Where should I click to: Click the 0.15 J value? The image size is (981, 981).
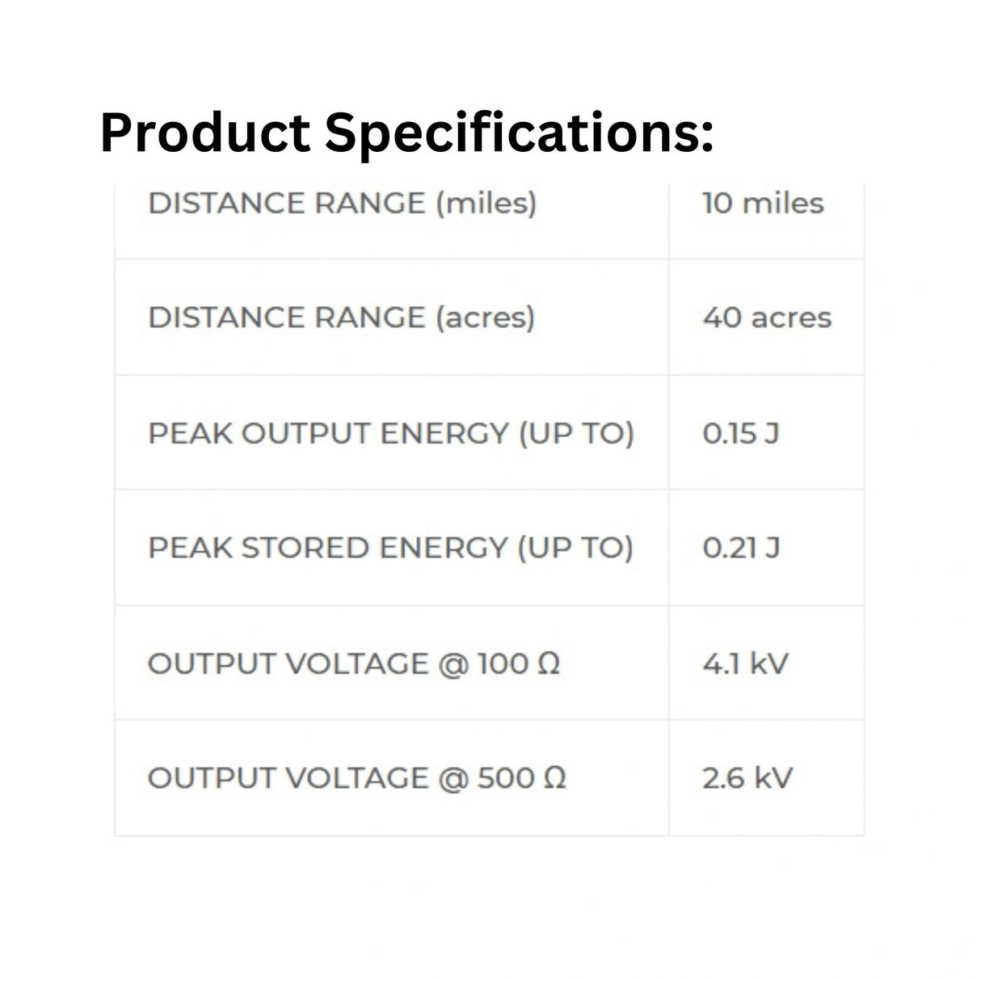[740, 433]
